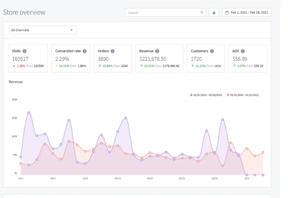Focus the Search input field
The image size is (288, 198).
pos(166,12)
